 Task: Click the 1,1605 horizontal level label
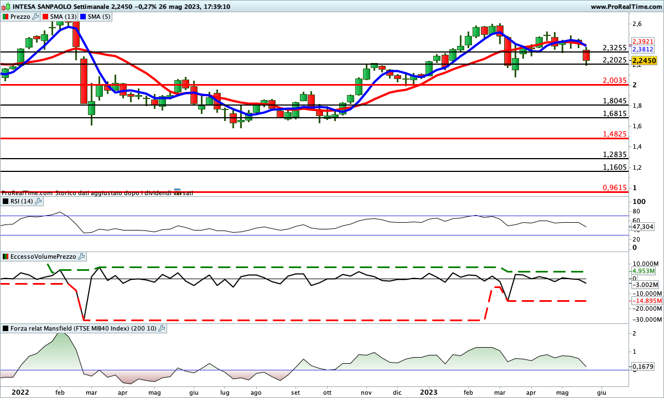pyautogui.click(x=614, y=167)
